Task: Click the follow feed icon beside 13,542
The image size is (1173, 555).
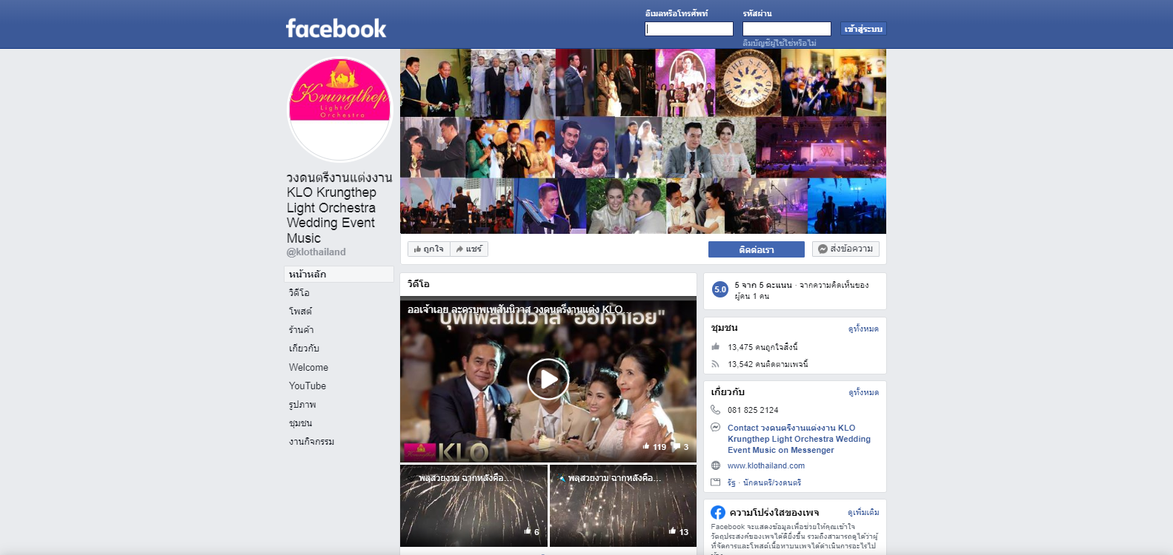Action: [x=715, y=364]
